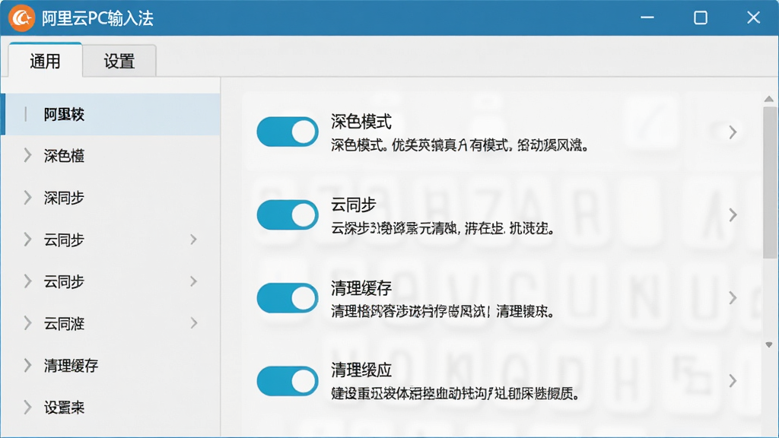
Task: Click the 深色模式 heading text
Action: (361, 121)
